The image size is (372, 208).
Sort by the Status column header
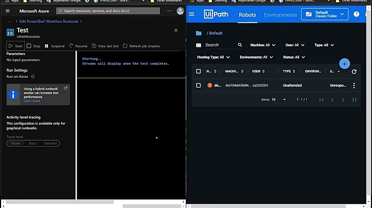point(334,71)
